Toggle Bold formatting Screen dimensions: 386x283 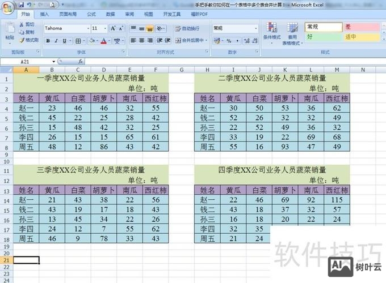[48, 41]
